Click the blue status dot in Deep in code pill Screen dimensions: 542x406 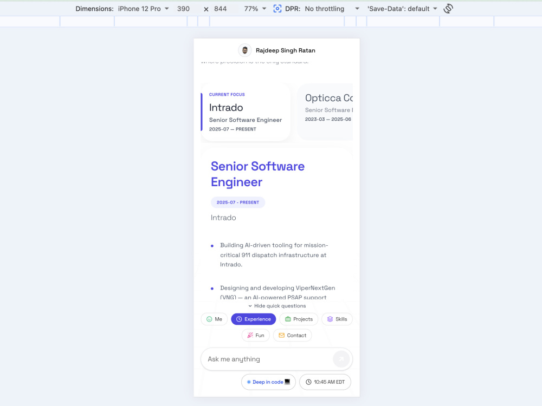point(249,382)
